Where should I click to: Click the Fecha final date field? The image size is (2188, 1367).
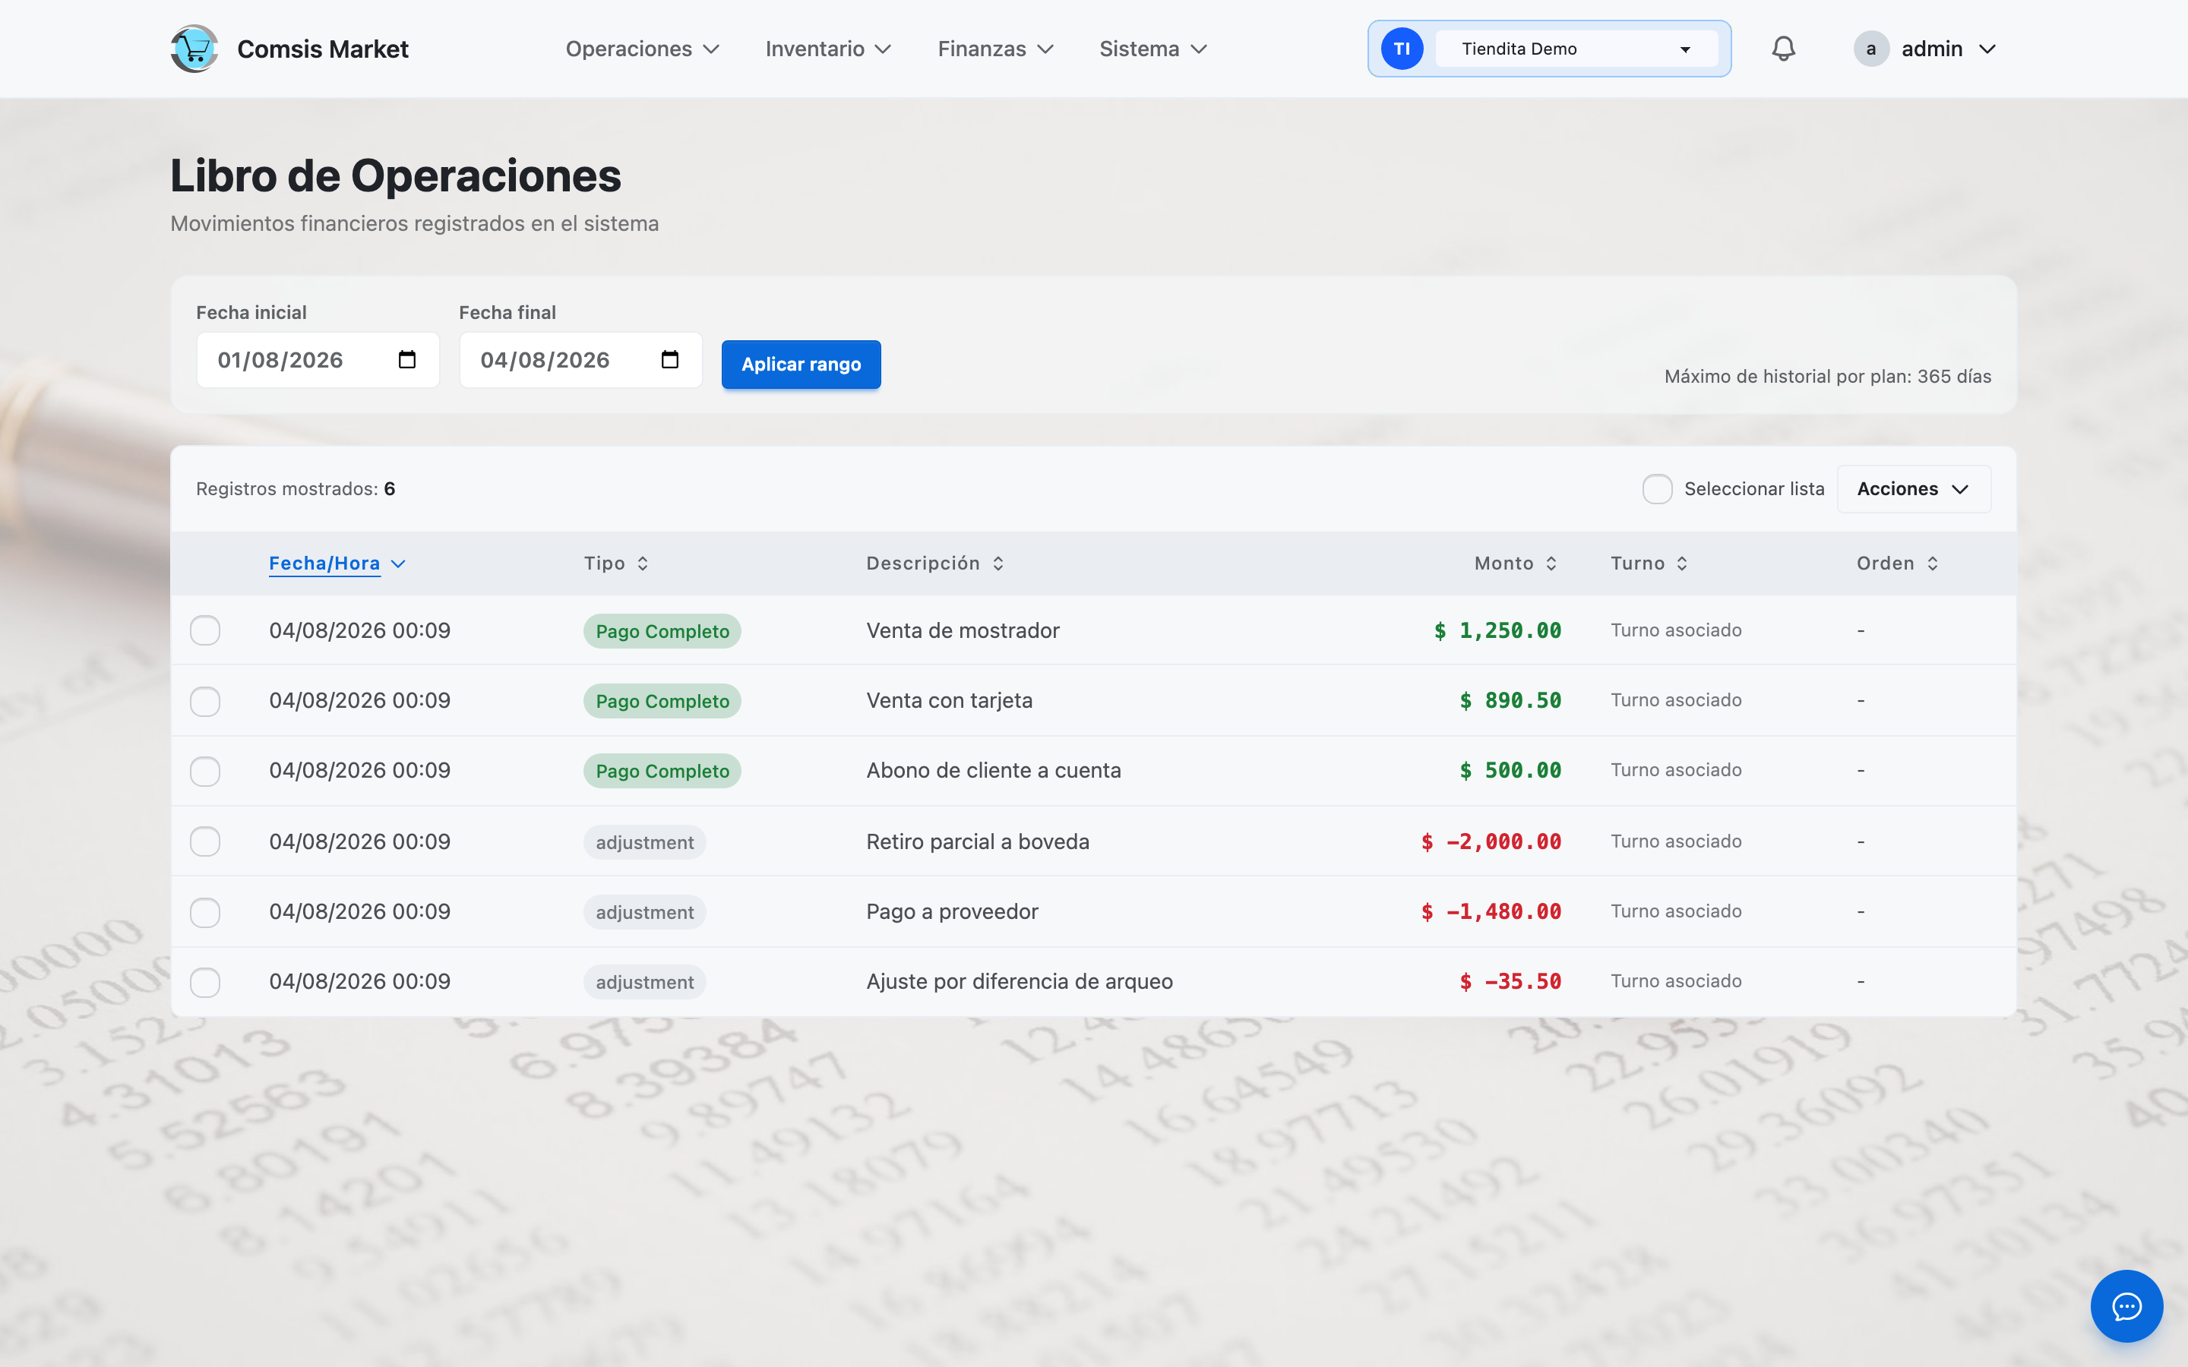[x=580, y=360]
